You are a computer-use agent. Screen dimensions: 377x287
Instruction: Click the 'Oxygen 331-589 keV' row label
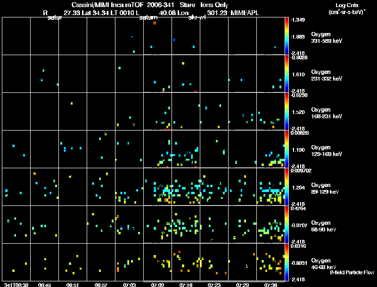(327, 38)
